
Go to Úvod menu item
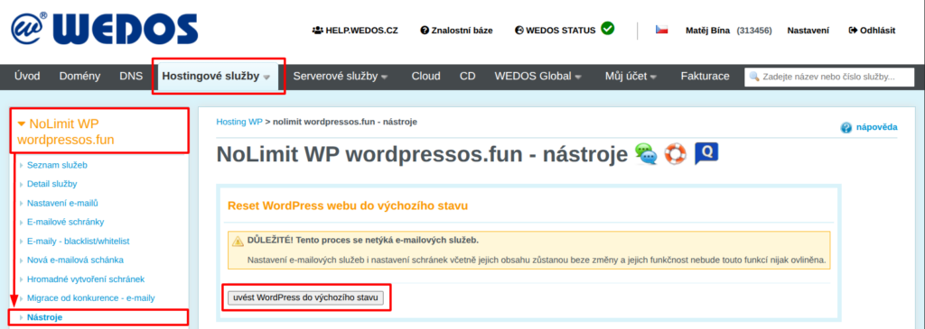coord(27,76)
